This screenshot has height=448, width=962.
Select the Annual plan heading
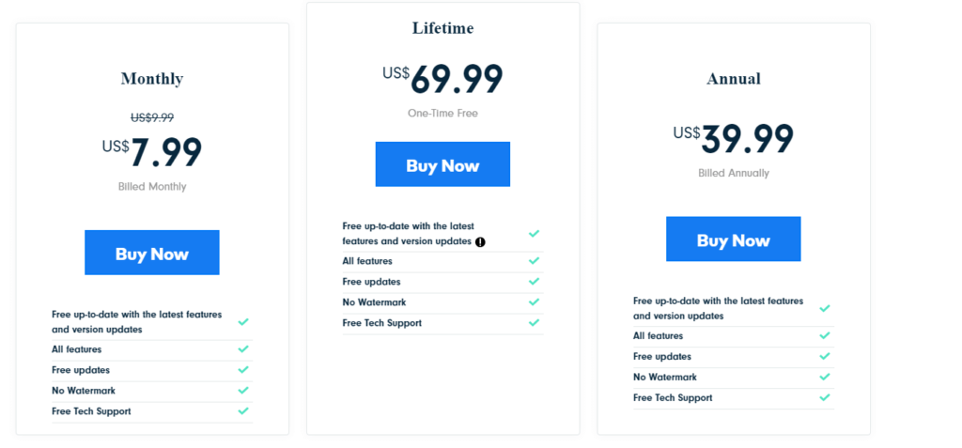[734, 79]
